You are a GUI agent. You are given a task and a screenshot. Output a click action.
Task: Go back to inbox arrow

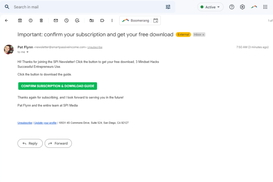tap(6, 21)
